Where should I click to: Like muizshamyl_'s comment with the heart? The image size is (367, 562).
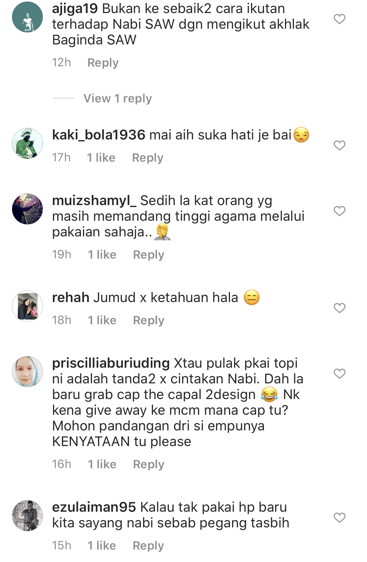pos(339,211)
